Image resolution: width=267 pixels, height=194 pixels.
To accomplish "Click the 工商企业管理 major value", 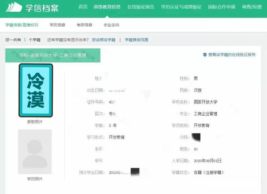I will [x=205, y=114].
